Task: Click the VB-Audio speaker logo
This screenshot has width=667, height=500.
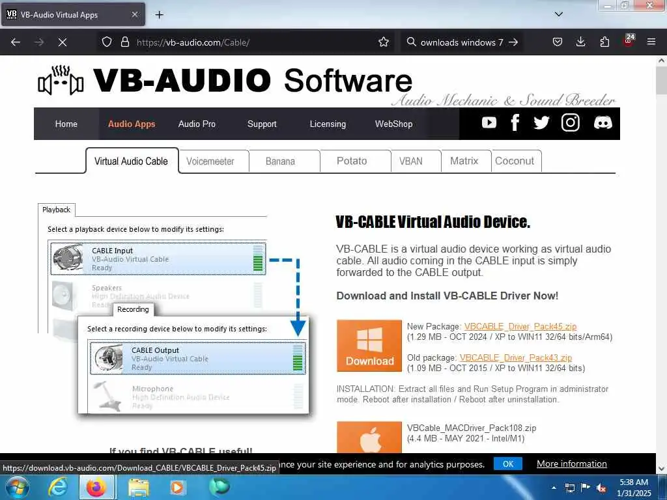Action: (x=61, y=80)
